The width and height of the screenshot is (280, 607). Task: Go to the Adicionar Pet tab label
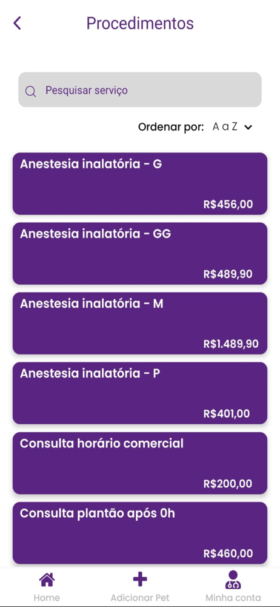coord(140,597)
